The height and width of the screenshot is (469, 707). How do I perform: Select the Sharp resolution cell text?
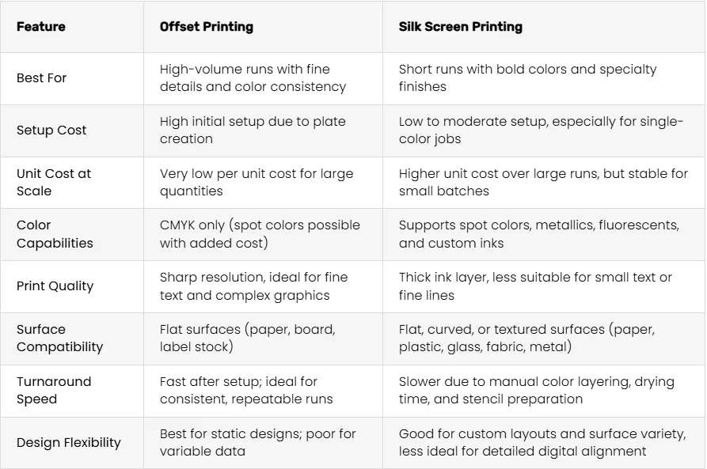tap(253, 286)
